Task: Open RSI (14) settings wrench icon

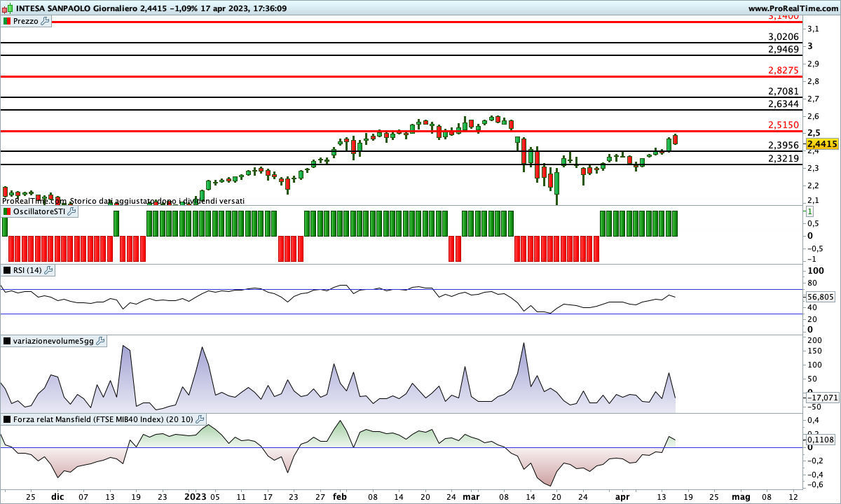Action: click(x=48, y=270)
